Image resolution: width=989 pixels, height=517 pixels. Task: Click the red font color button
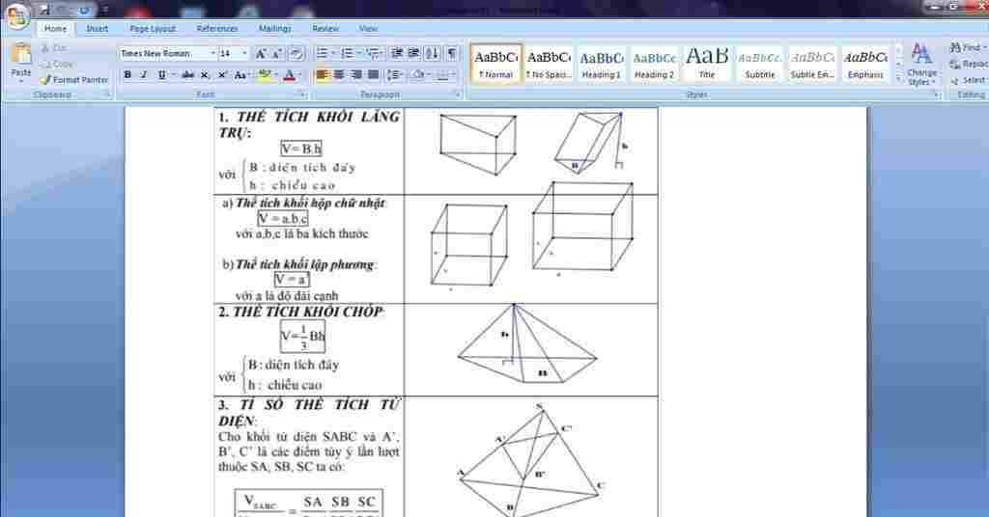288,75
